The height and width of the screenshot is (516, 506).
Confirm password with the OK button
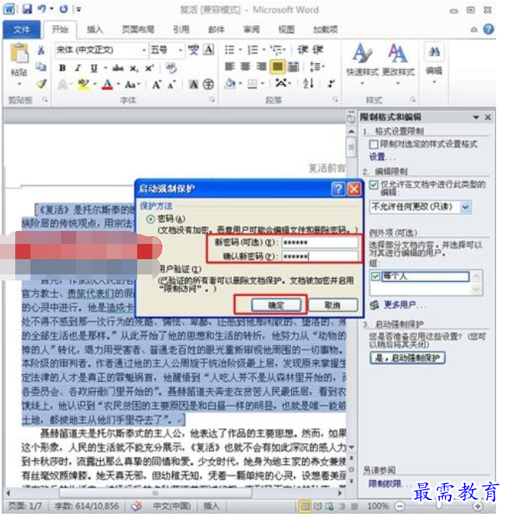click(x=276, y=306)
